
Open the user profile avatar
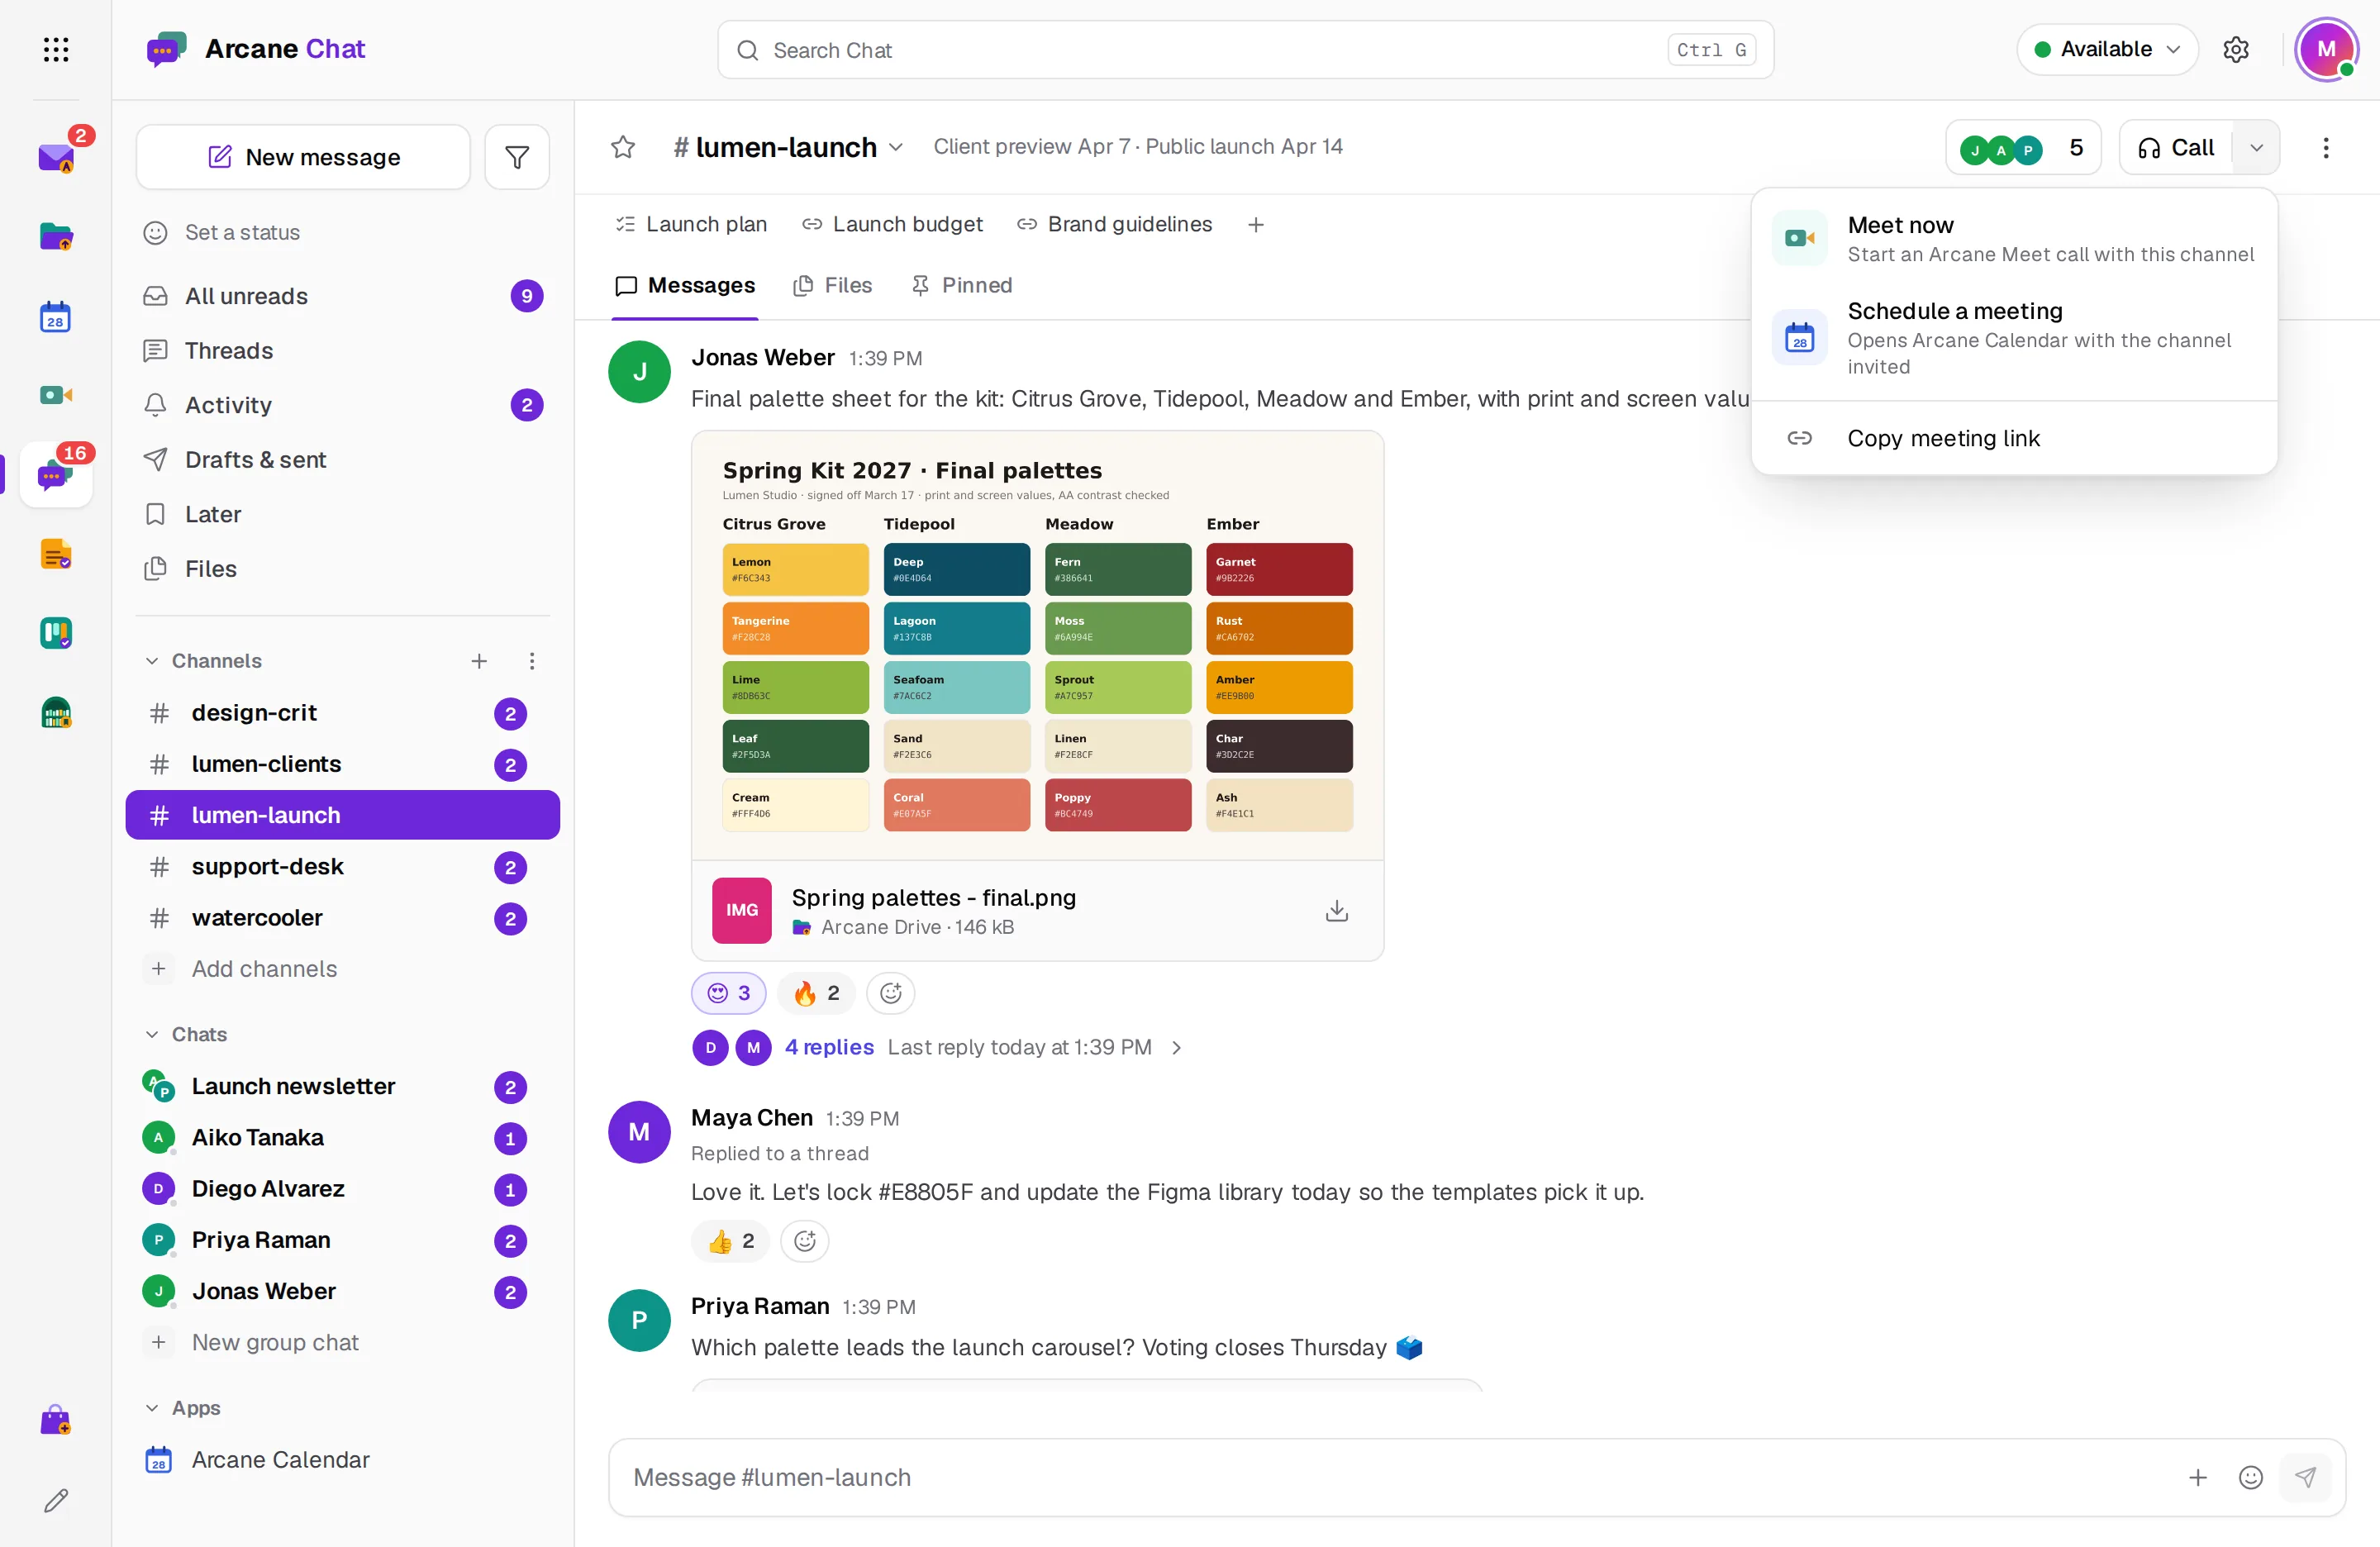coord(2327,49)
